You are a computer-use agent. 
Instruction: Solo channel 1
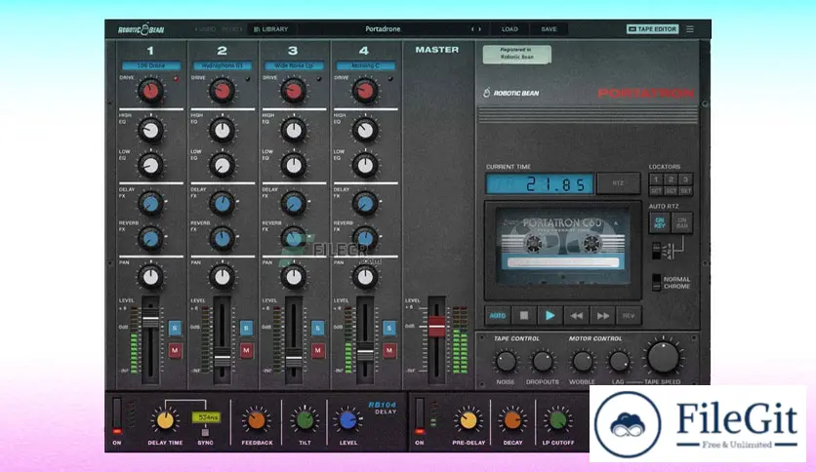point(175,328)
